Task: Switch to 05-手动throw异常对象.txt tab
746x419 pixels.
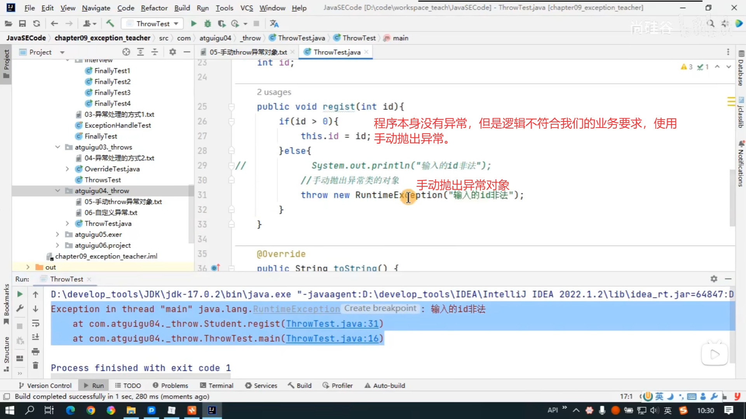Action: pos(248,52)
